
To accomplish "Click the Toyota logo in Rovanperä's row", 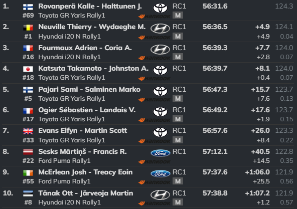I will tap(160, 8).
